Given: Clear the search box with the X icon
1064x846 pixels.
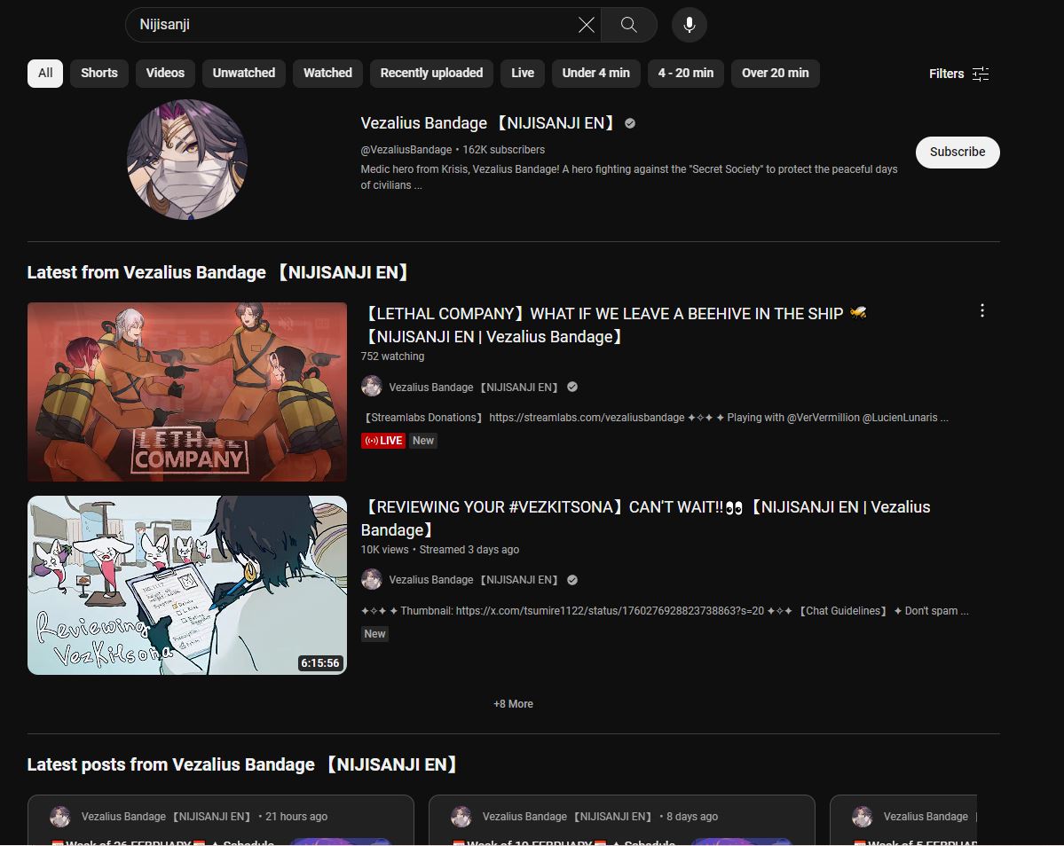Looking at the screenshot, I should click(587, 25).
